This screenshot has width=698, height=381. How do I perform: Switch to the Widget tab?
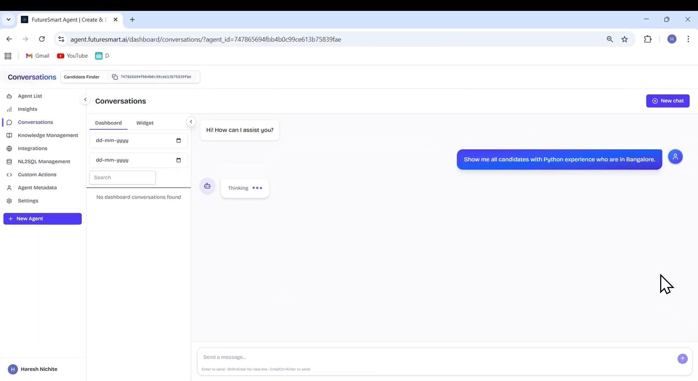coord(145,123)
